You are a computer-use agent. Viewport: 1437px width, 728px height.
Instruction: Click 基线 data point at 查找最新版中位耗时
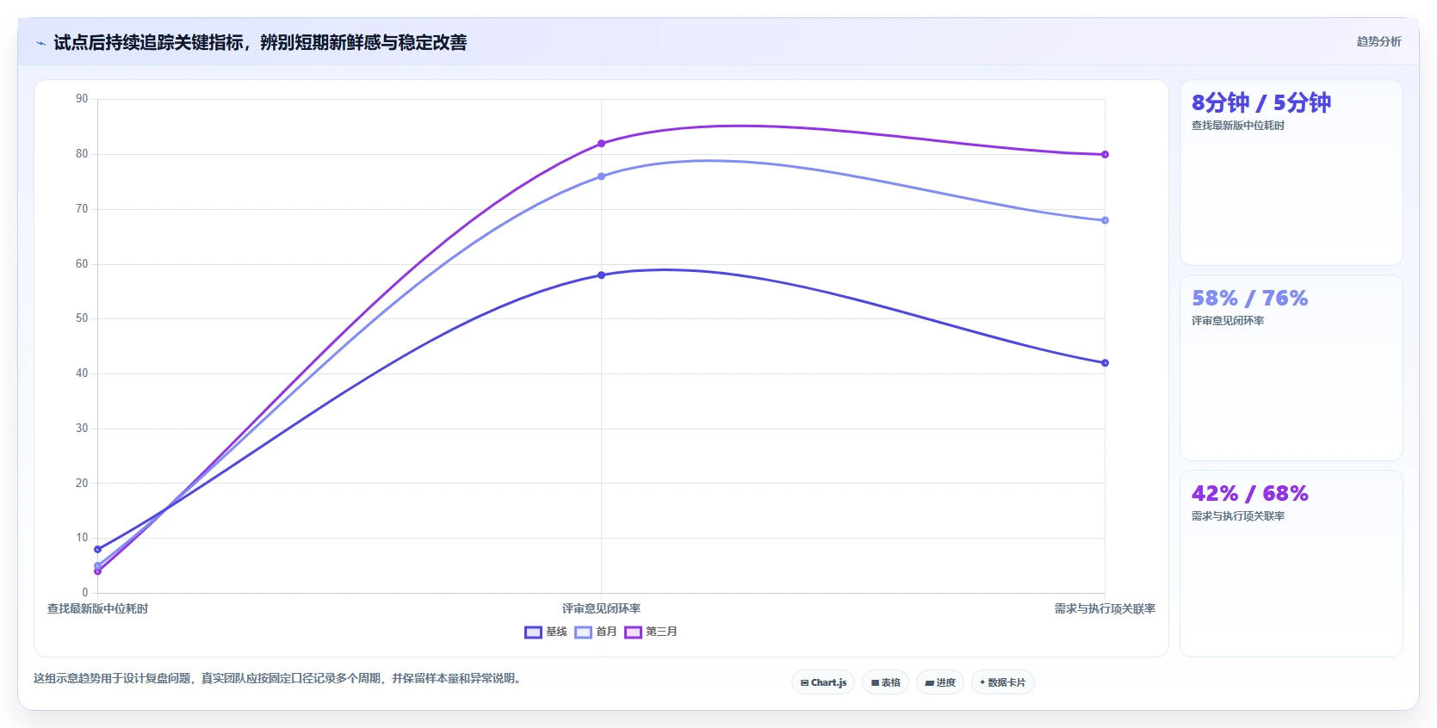tap(97, 549)
